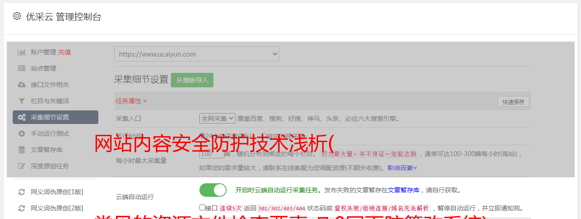The height and width of the screenshot is (219, 581).
Task: Open 同义词伪原创[2版] sidebar entry
Action: [x=57, y=208]
